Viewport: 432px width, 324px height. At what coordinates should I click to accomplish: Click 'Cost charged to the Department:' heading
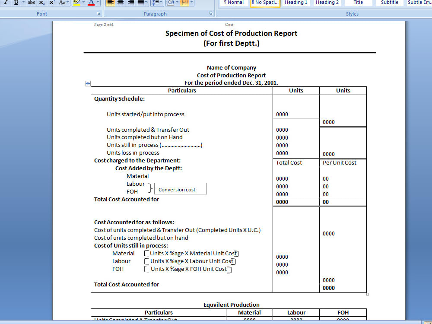click(137, 161)
